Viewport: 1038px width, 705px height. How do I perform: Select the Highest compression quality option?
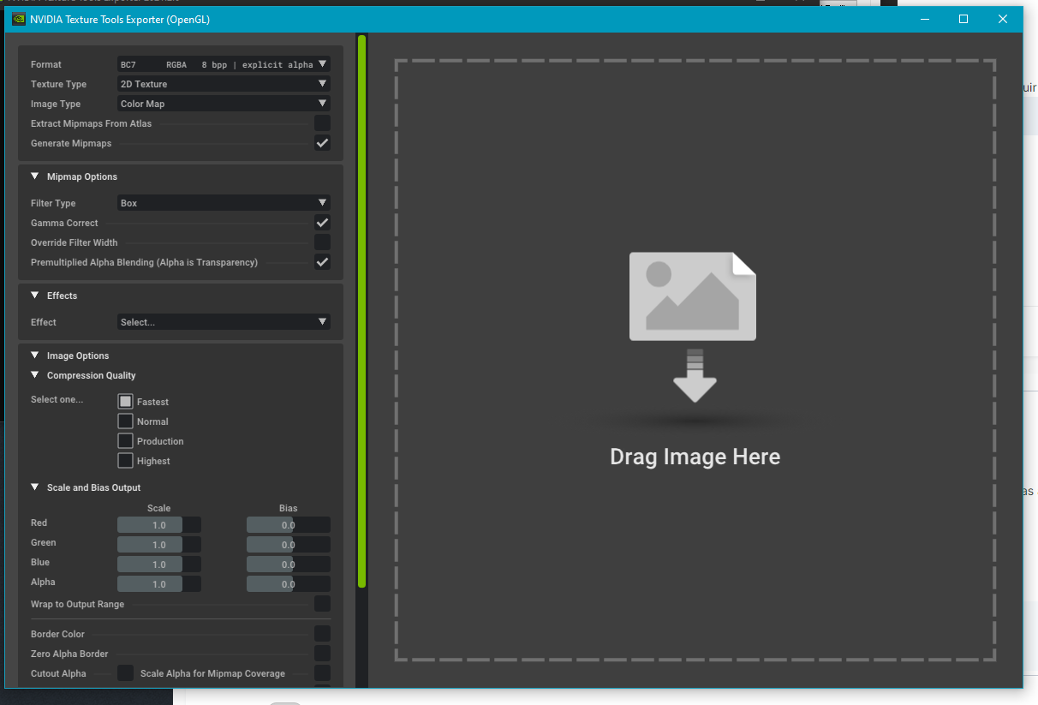(x=126, y=461)
